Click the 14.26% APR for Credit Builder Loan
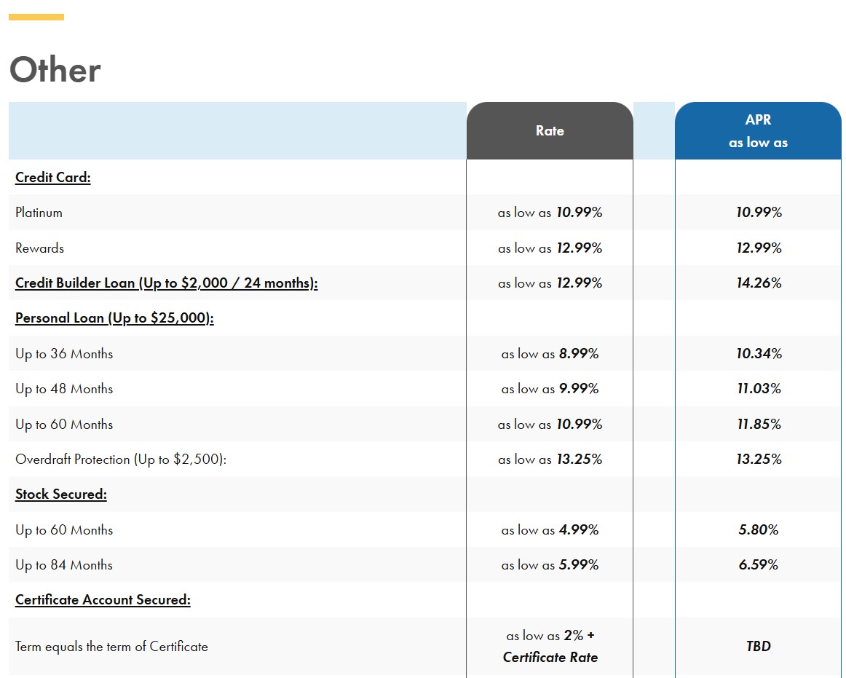This screenshot has height=678, width=846. click(x=758, y=283)
